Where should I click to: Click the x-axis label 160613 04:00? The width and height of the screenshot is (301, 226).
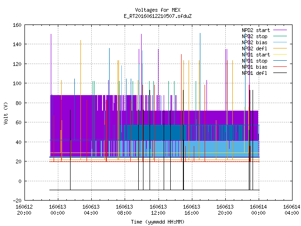91,210
